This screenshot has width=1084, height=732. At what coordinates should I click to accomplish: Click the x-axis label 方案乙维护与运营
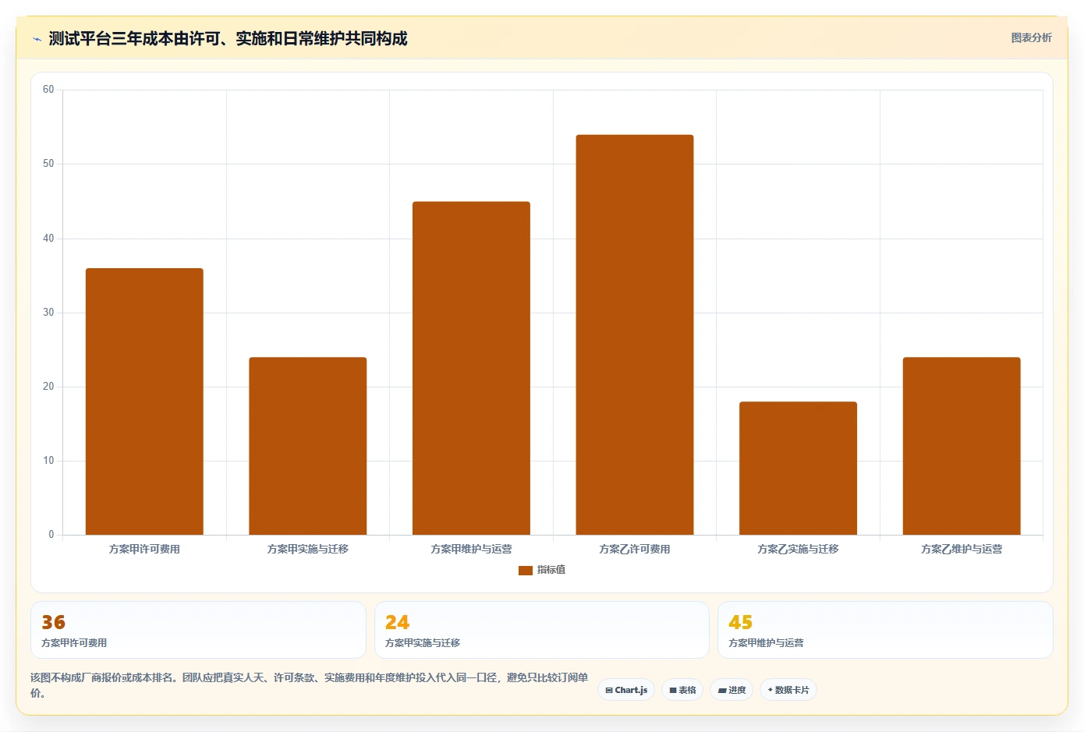962,549
